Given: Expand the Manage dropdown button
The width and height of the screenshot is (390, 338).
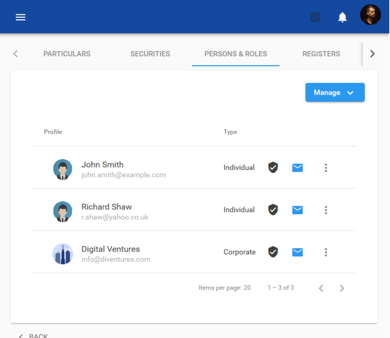Looking at the screenshot, I should pyautogui.click(x=335, y=92).
